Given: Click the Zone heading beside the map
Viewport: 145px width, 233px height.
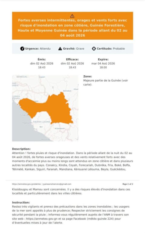Looking at the screenshot, I should [x=88, y=76].
